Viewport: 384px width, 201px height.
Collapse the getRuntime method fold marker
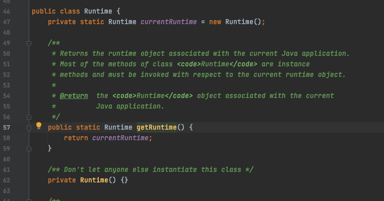point(29,127)
